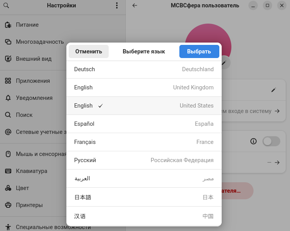Click the info icon next to switch
Viewport: 290px width, 231px height.
pyautogui.click(x=254, y=141)
